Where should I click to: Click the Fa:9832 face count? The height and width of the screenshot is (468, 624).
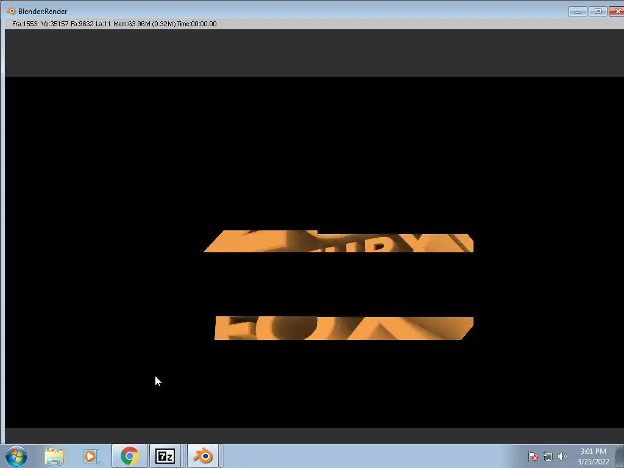[x=82, y=24]
